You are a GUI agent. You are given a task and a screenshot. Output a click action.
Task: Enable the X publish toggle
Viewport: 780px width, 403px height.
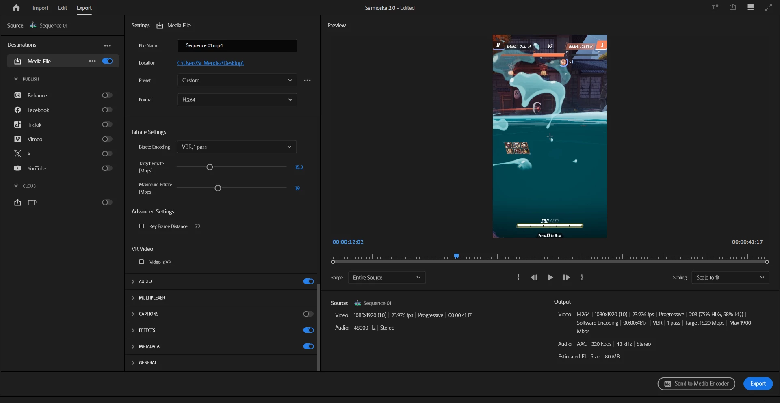(107, 154)
